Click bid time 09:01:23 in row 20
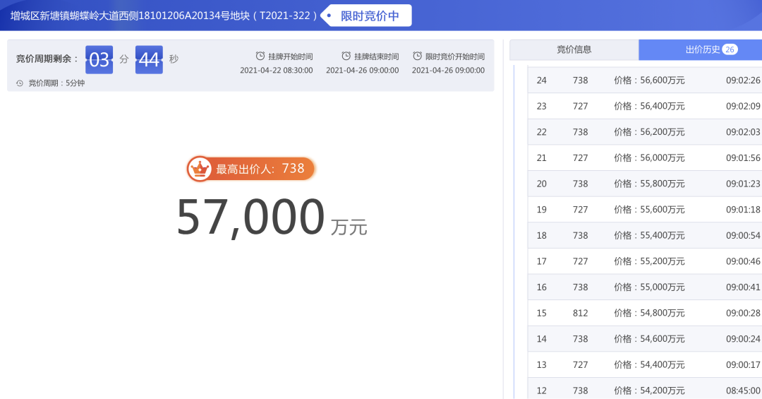This screenshot has width=762, height=399. 743,184
